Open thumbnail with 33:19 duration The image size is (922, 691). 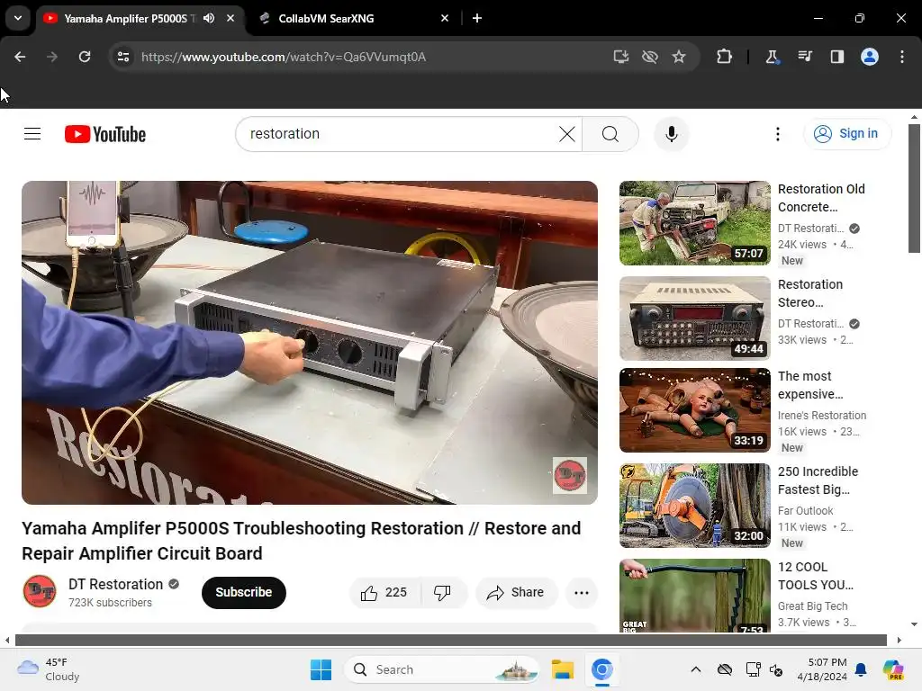(x=694, y=410)
